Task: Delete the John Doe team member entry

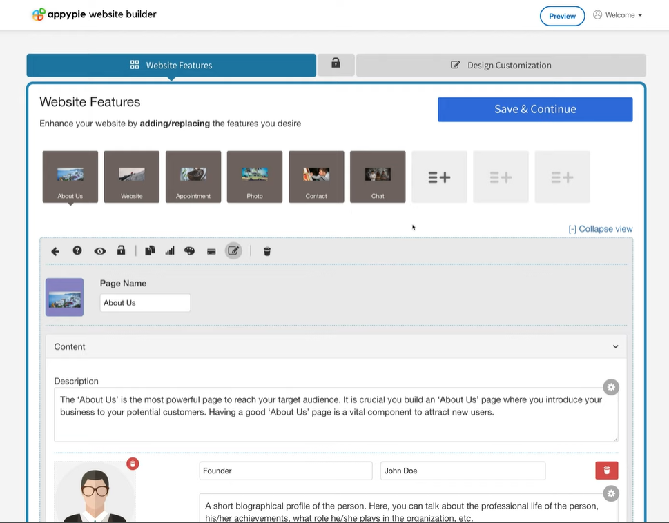Action: click(607, 470)
